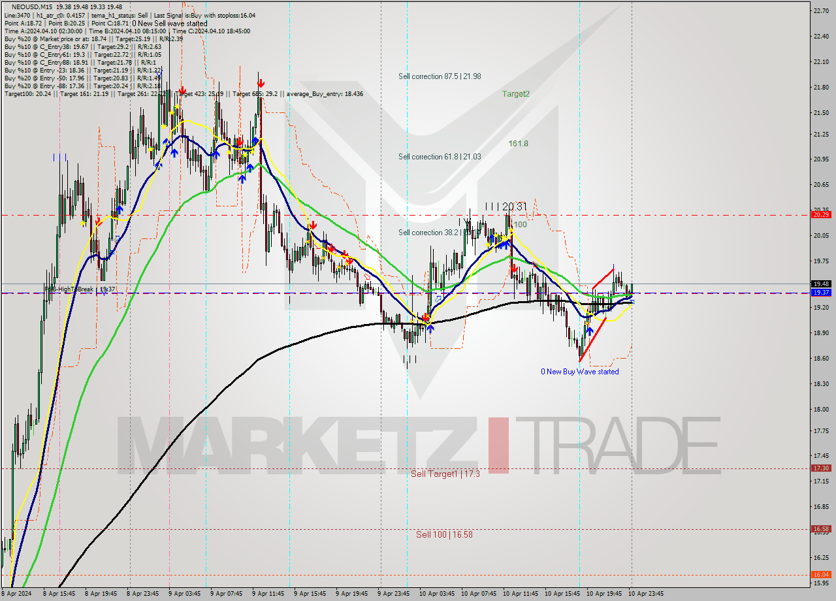The width and height of the screenshot is (836, 601).
Task: Click the '0 New Buy Wave started' label
Action: pyautogui.click(x=580, y=372)
